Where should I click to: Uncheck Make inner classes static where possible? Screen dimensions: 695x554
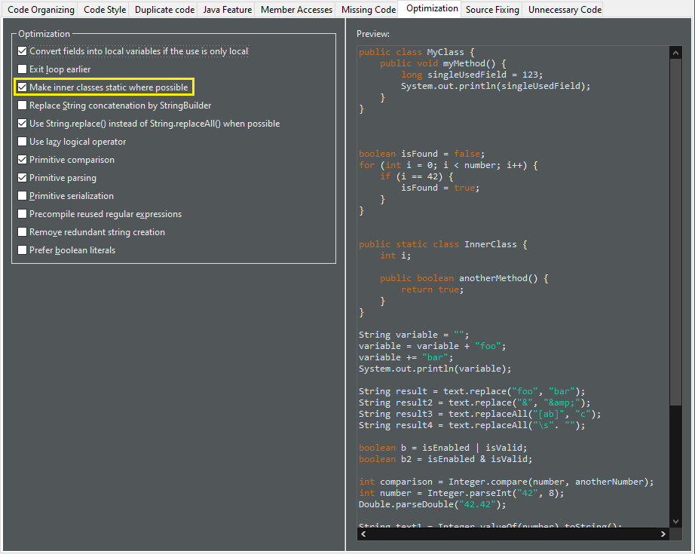click(22, 87)
